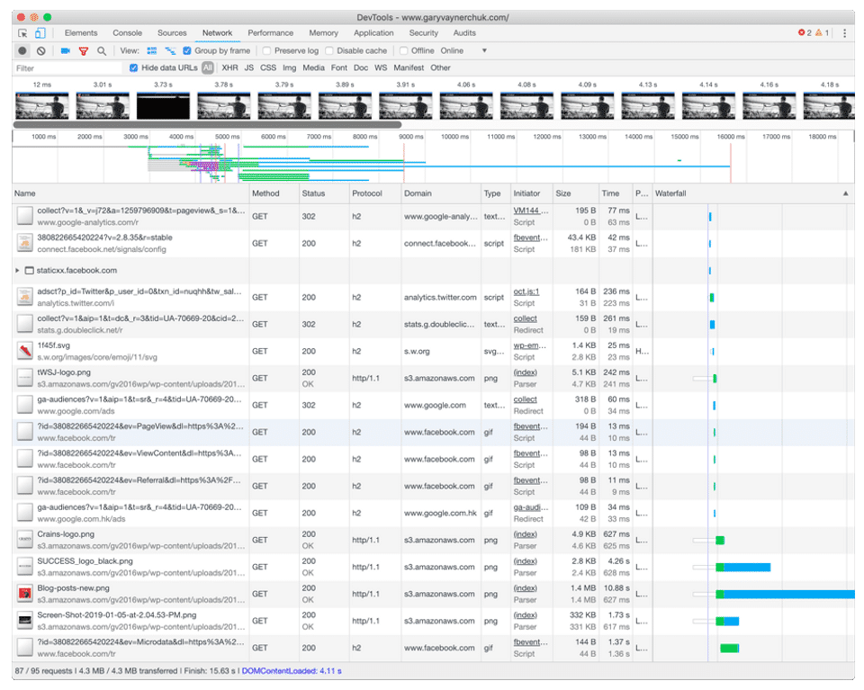Toggle the device toolbar icon
Viewport: 864px width, 690px height.
pyautogui.click(x=40, y=33)
